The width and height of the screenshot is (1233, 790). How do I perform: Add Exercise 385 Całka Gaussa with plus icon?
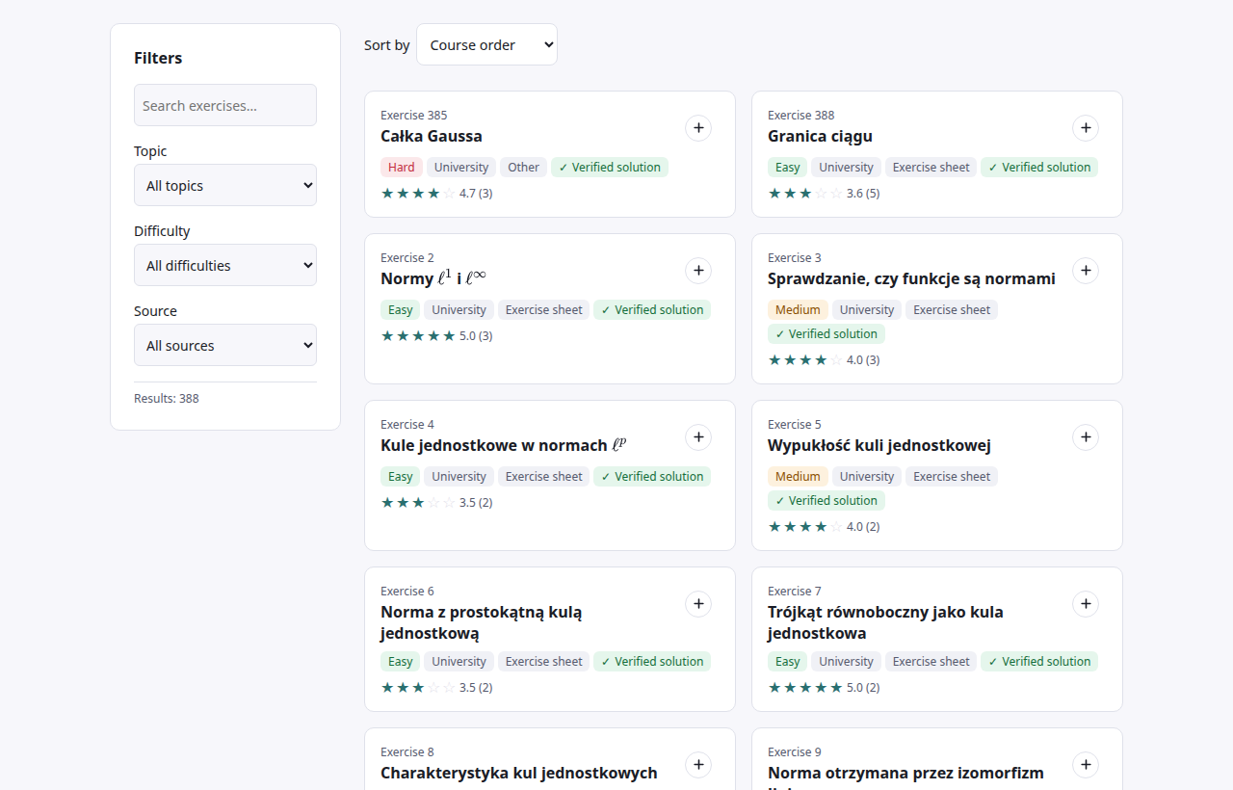[x=698, y=128]
